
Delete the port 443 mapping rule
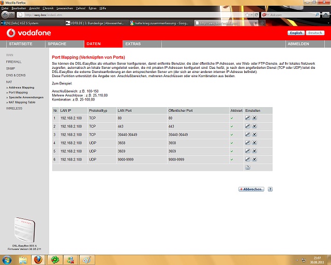[x=254, y=126]
